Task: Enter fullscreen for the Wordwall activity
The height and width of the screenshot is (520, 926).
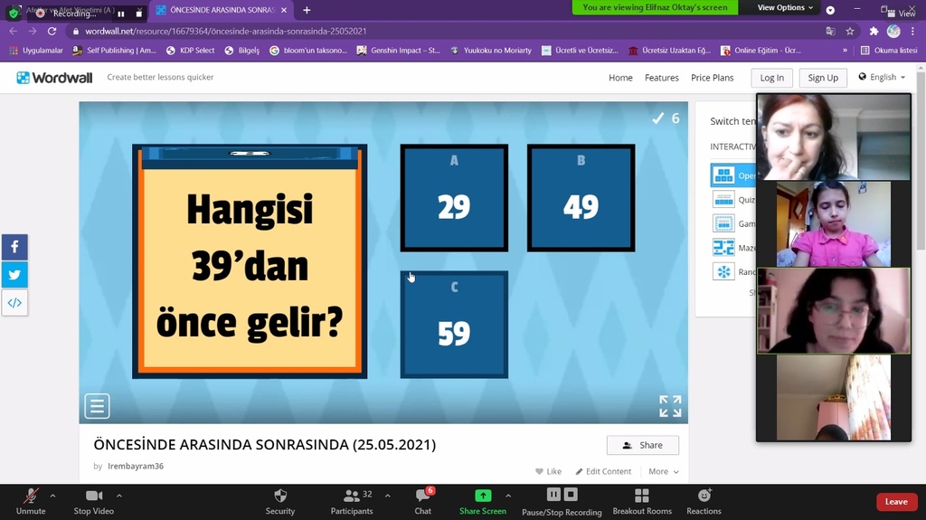Action: pos(670,406)
